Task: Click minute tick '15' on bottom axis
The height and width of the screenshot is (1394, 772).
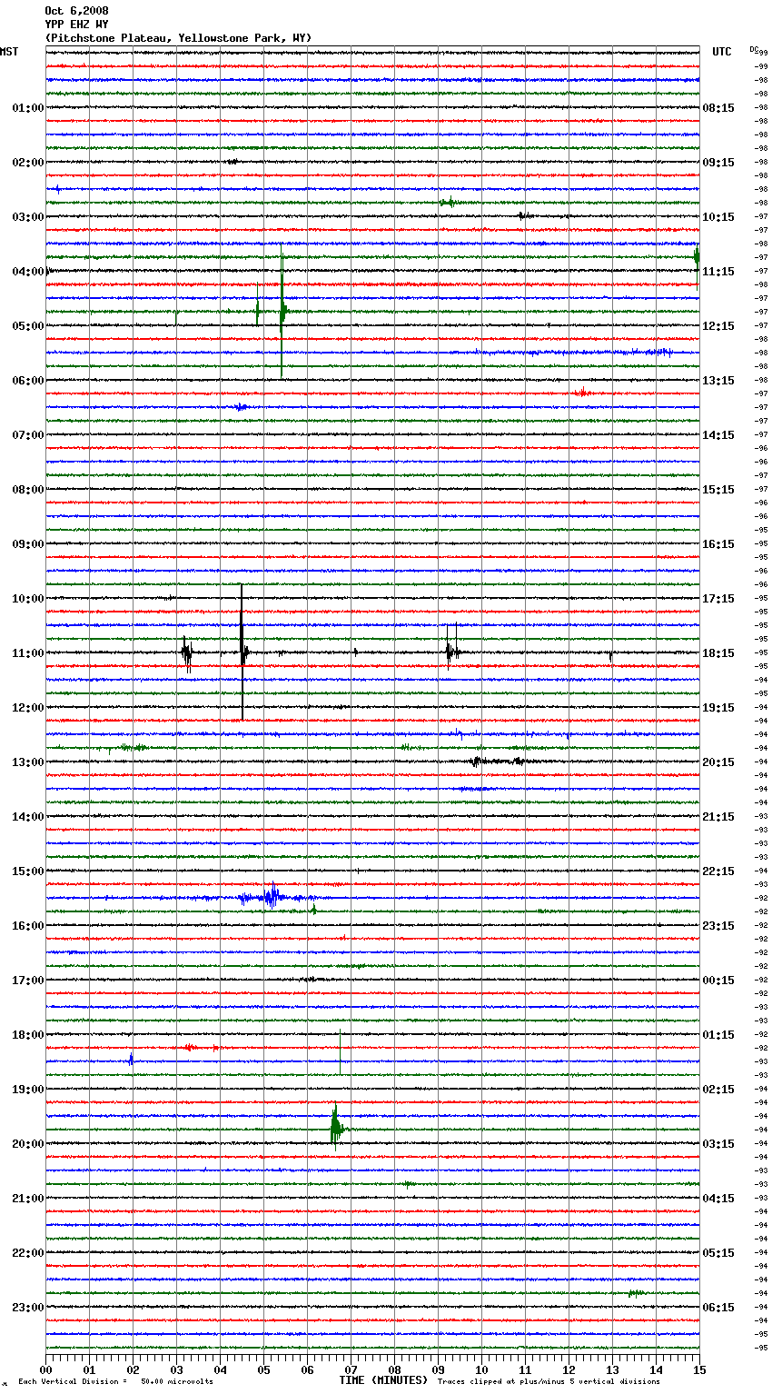Action: (x=699, y=1369)
